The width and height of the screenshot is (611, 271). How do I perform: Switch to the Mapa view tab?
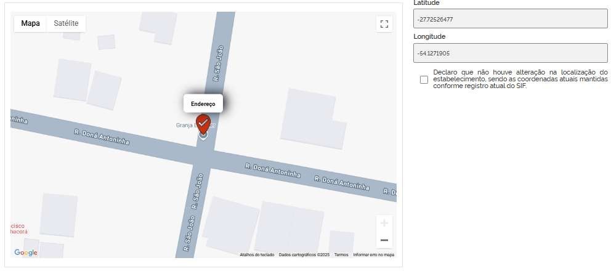(x=30, y=23)
